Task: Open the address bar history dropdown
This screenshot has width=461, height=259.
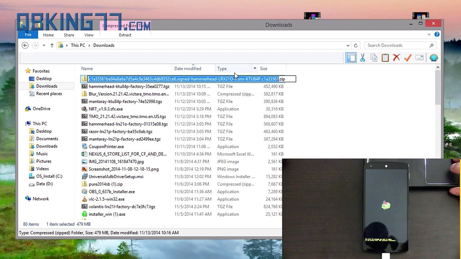Action: (348, 45)
